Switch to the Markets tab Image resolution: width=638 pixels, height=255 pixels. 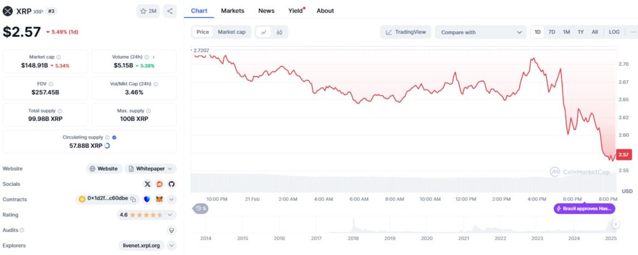point(232,11)
